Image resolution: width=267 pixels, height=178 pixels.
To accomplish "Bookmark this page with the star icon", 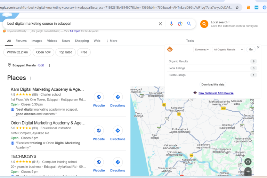I will pyautogui.click(x=237, y=8).
